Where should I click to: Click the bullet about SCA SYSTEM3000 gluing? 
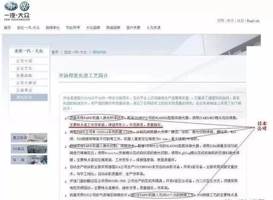[154, 167]
